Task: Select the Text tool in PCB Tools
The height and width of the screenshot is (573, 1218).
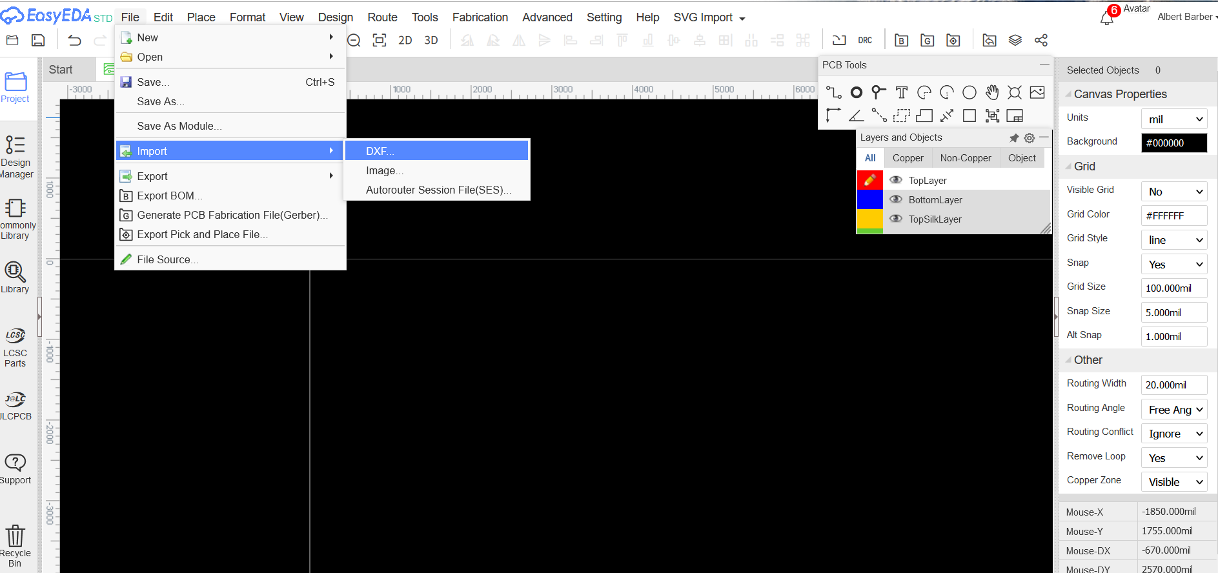Action: tap(901, 92)
